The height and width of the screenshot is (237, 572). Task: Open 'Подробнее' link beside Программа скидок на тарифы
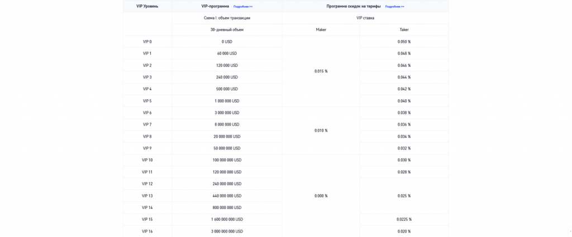click(x=394, y=7)
